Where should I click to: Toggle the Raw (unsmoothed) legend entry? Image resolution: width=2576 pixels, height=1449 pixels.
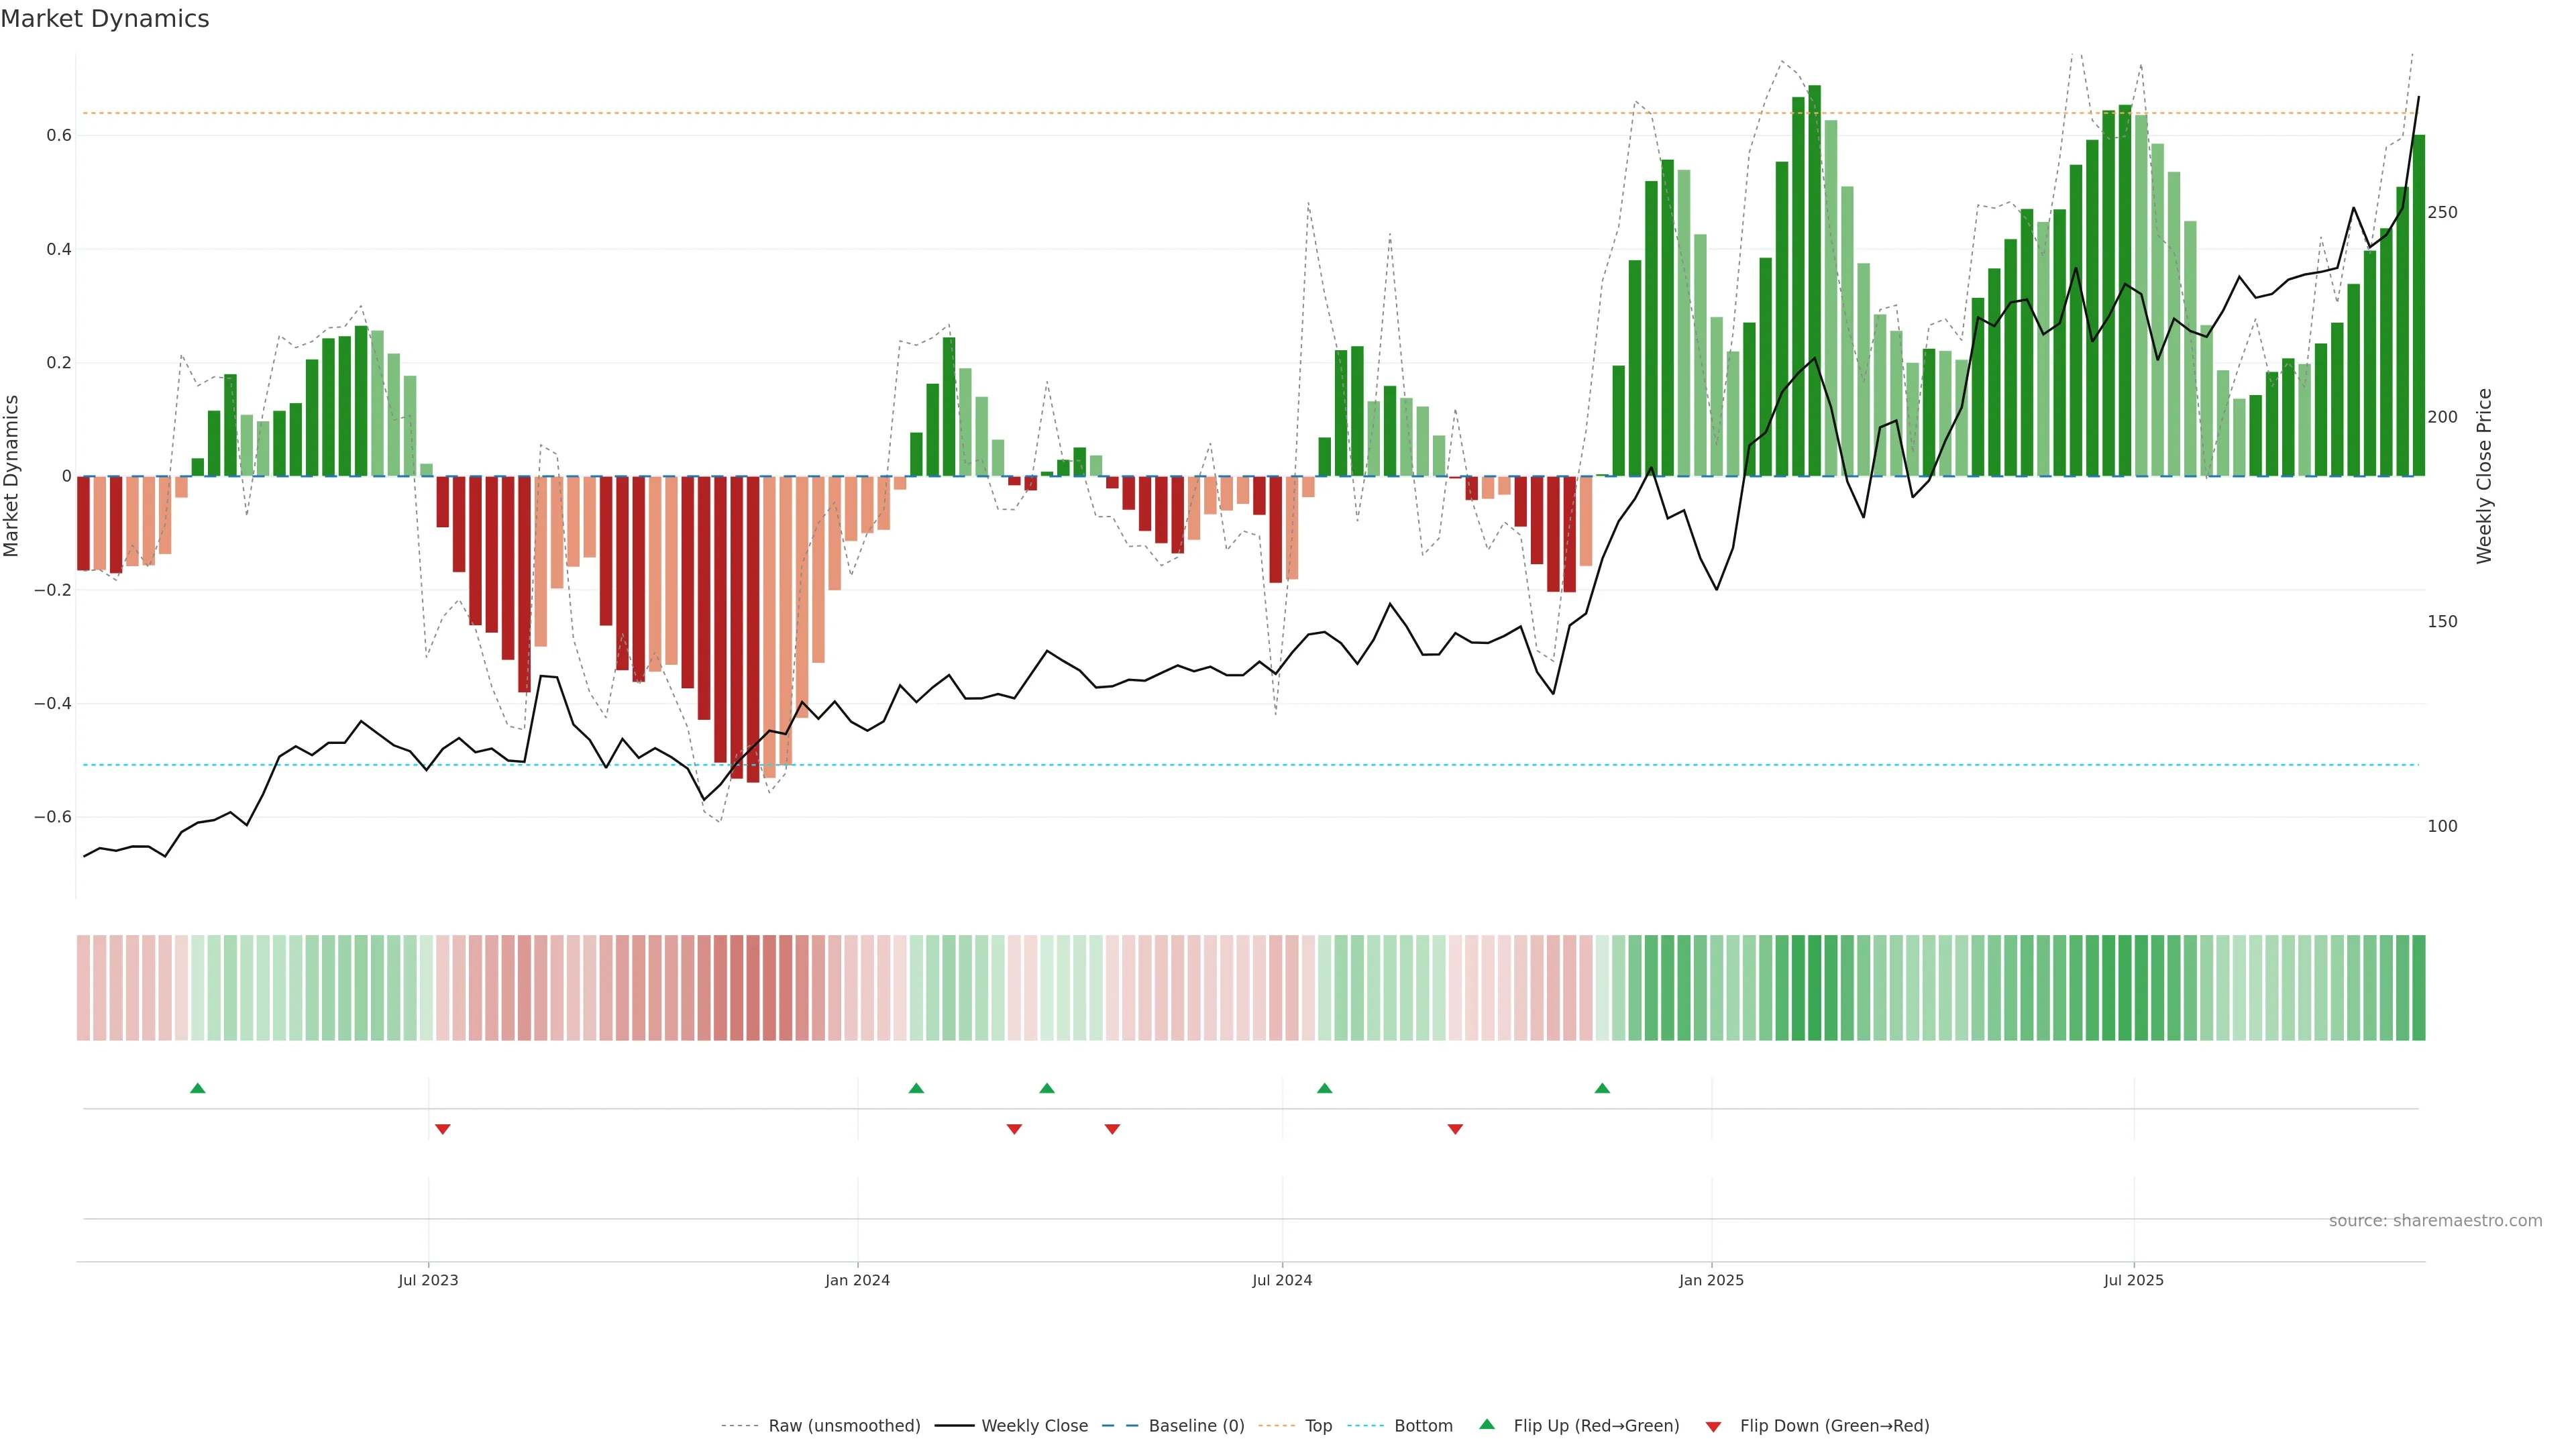(844, 1426)
